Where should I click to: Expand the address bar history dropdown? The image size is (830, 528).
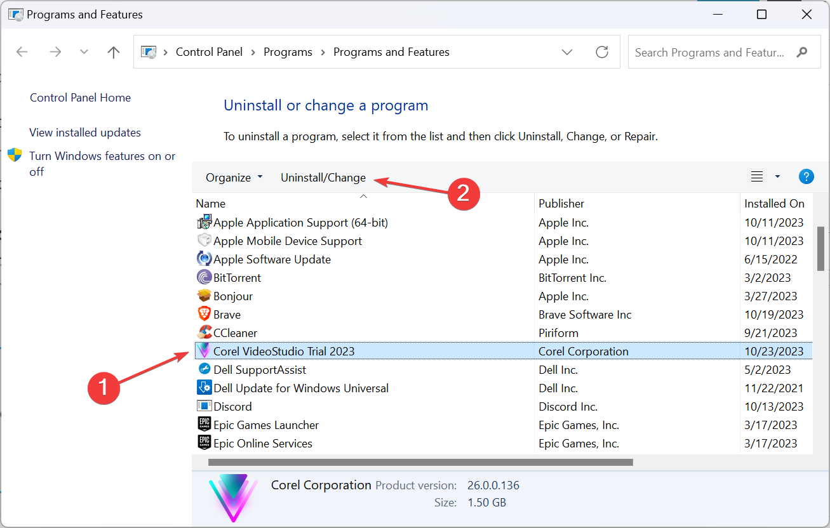coord(568,52)
